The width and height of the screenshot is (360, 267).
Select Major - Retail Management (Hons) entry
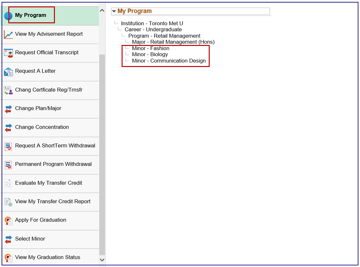173,42
